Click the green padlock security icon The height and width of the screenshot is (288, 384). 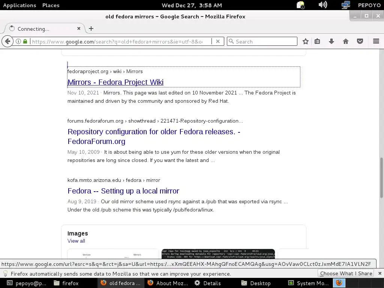coord(25,41)
